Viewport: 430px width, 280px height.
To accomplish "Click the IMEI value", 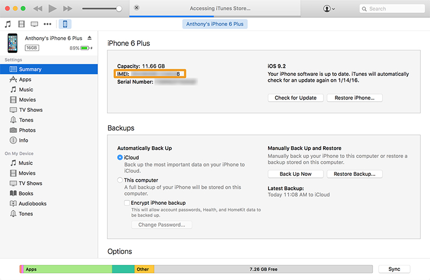I will tap(155, 74).
